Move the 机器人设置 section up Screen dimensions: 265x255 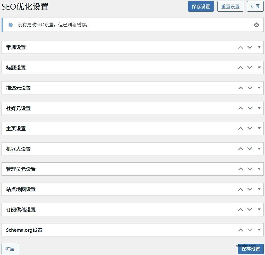click(241, 149)
